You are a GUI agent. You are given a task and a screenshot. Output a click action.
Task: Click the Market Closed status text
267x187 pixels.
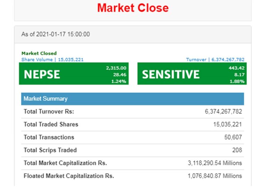pyautogui.click(x=39, y=53)
